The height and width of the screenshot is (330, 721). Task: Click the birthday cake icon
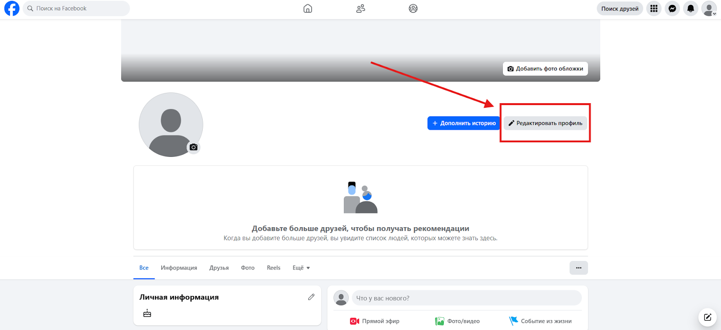point(147,313)
